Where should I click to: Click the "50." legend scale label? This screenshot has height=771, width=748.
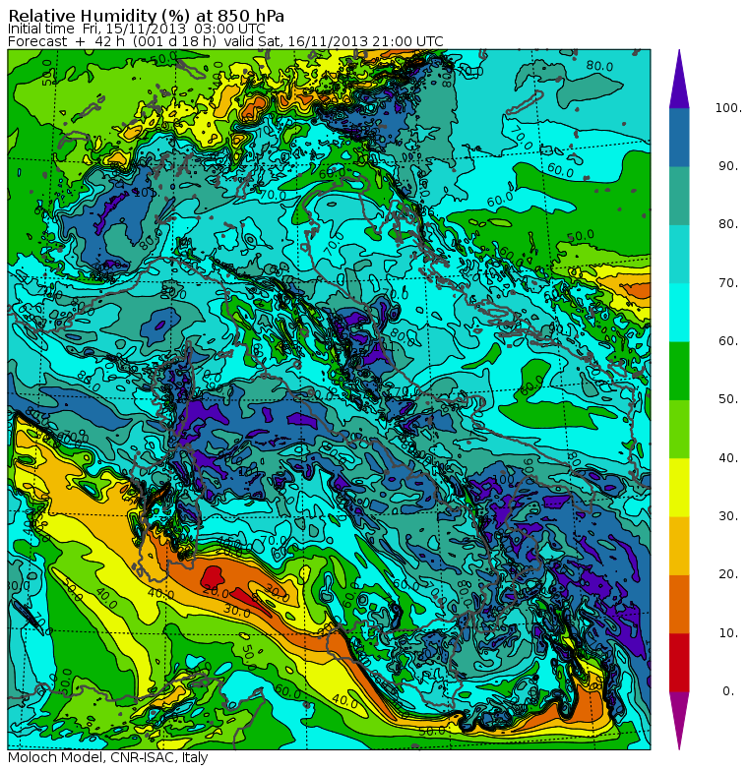728,399
